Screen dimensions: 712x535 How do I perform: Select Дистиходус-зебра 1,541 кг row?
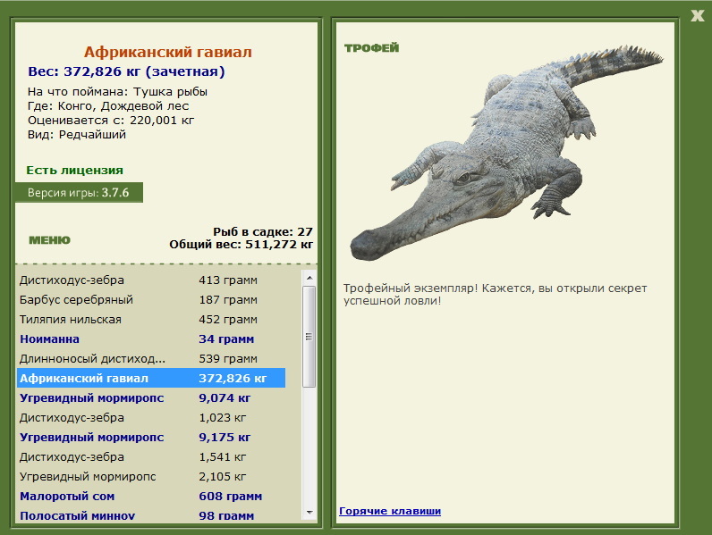coord(151,457)
